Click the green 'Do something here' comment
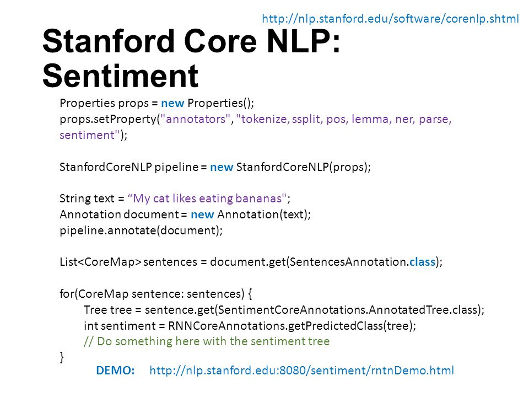This screenshot has height=397, width=529. point(207,341)
